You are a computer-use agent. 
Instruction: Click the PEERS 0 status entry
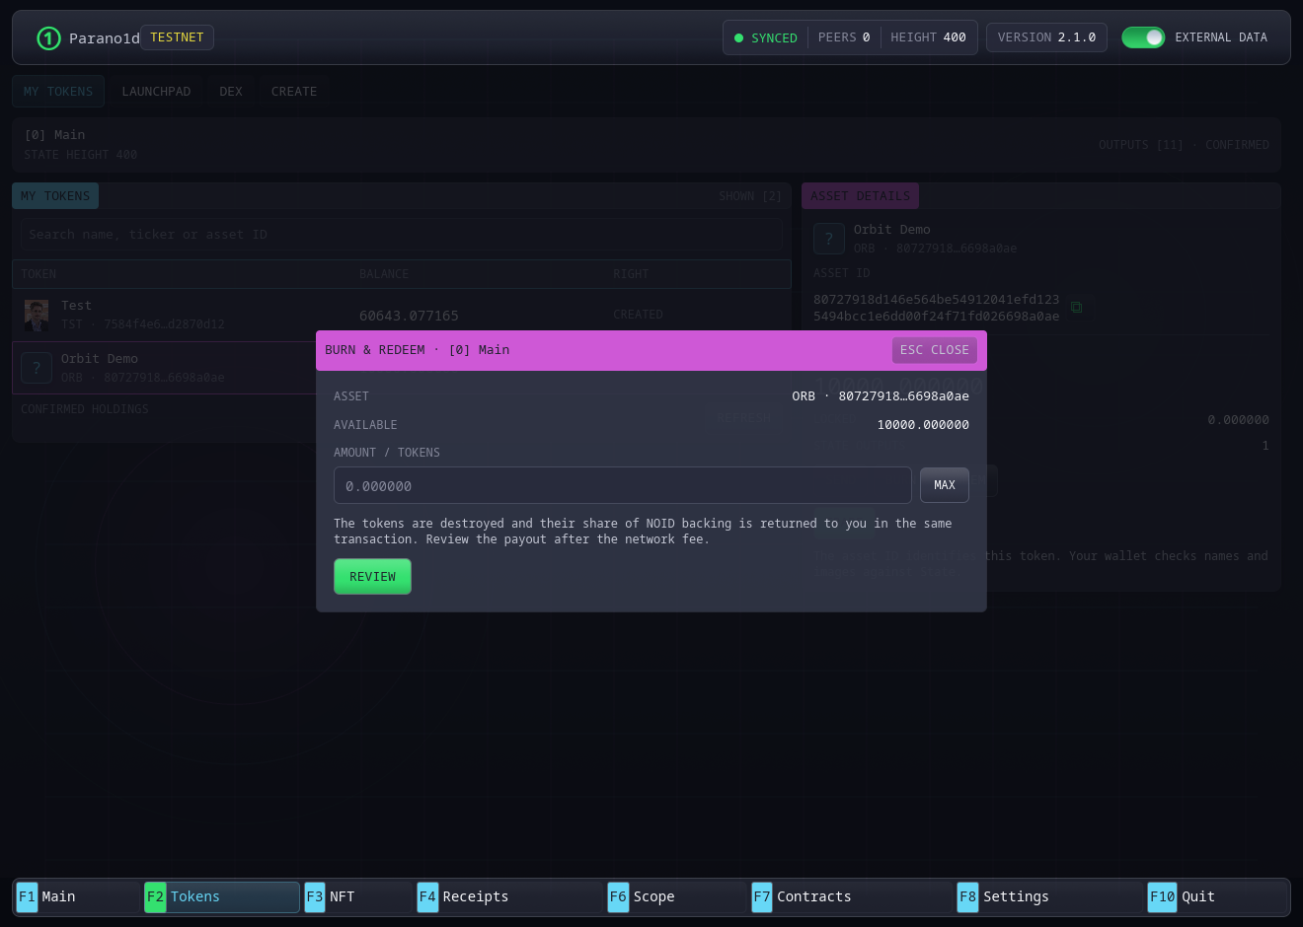coord(844,37)
